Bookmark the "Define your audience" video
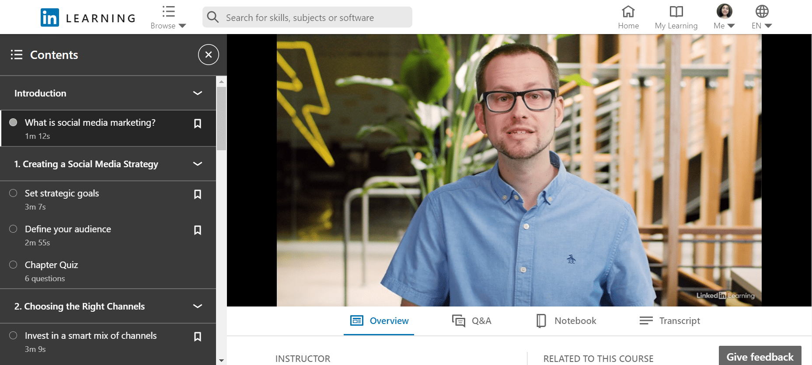Screen dimensions: 812x365 tap(198, 230)
